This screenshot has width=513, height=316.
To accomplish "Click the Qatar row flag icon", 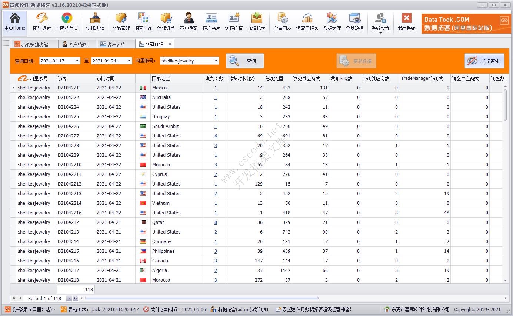I will click(x=143, y=222).
